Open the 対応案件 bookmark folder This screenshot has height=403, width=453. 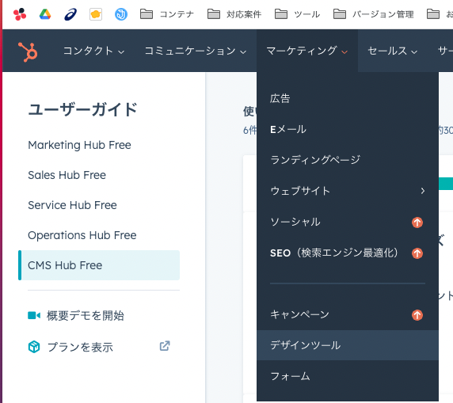234,14
